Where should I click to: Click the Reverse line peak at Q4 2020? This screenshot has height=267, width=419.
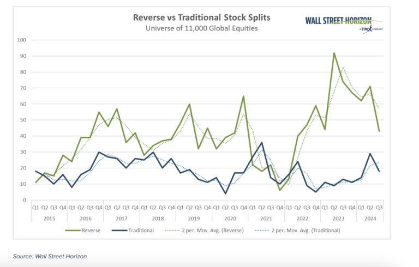click(243, 96)
